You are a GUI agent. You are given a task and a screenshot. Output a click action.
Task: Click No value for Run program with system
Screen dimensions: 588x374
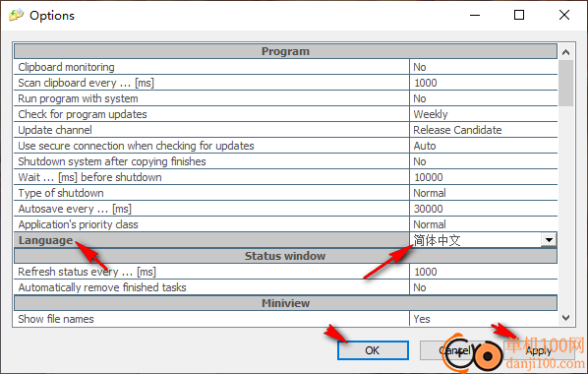pyautogui.click(x=484, y=98)
